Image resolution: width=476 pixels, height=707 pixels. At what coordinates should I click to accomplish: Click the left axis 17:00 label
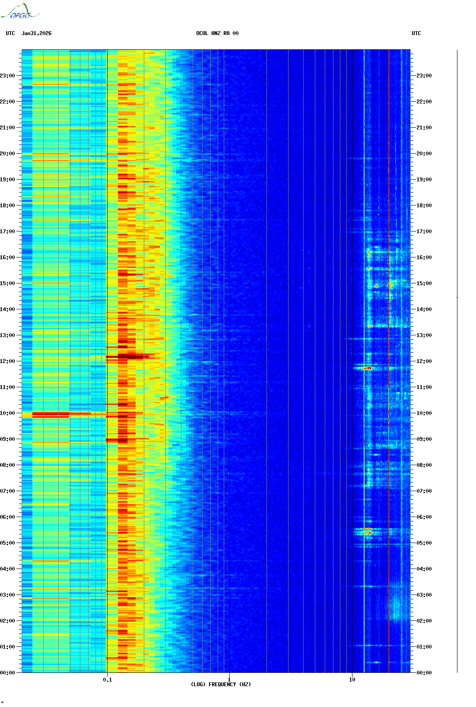(7, 231)
